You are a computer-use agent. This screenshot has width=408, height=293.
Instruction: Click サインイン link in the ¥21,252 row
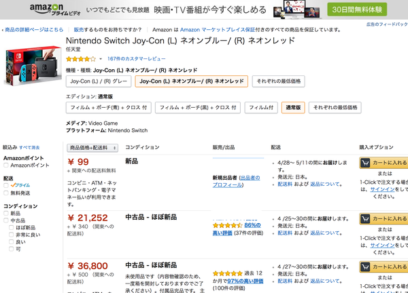tap(382, 246)
